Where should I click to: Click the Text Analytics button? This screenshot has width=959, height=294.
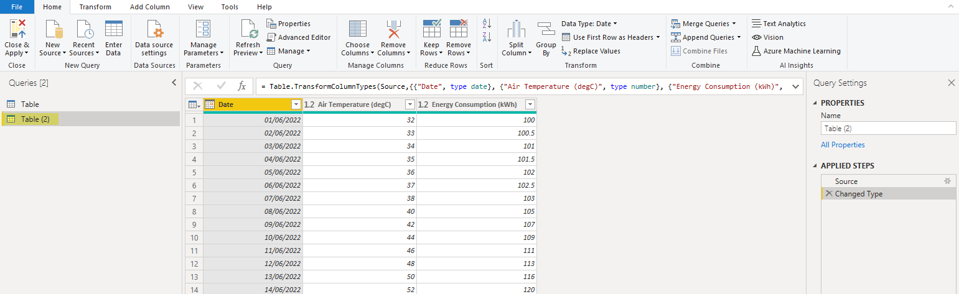pyautogui.click(x=779, y=24)
